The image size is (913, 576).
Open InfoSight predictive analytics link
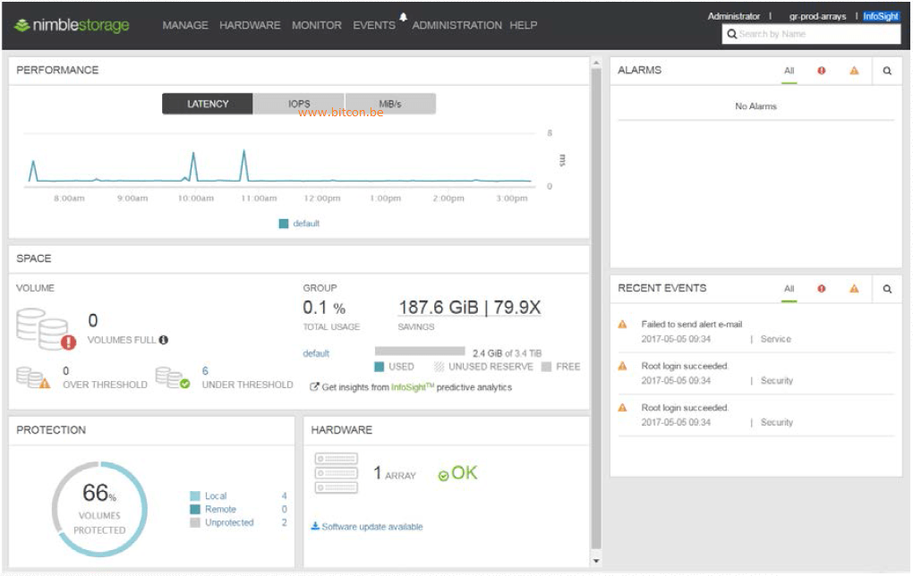413,387
